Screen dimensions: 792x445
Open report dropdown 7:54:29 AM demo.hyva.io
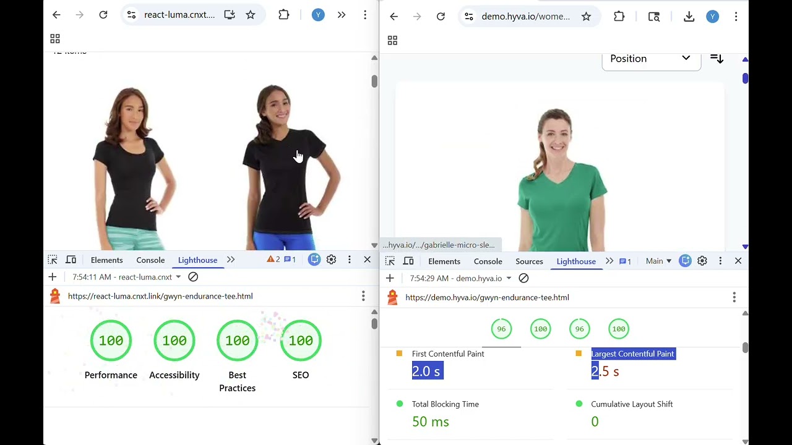click(x=461, y=278)
